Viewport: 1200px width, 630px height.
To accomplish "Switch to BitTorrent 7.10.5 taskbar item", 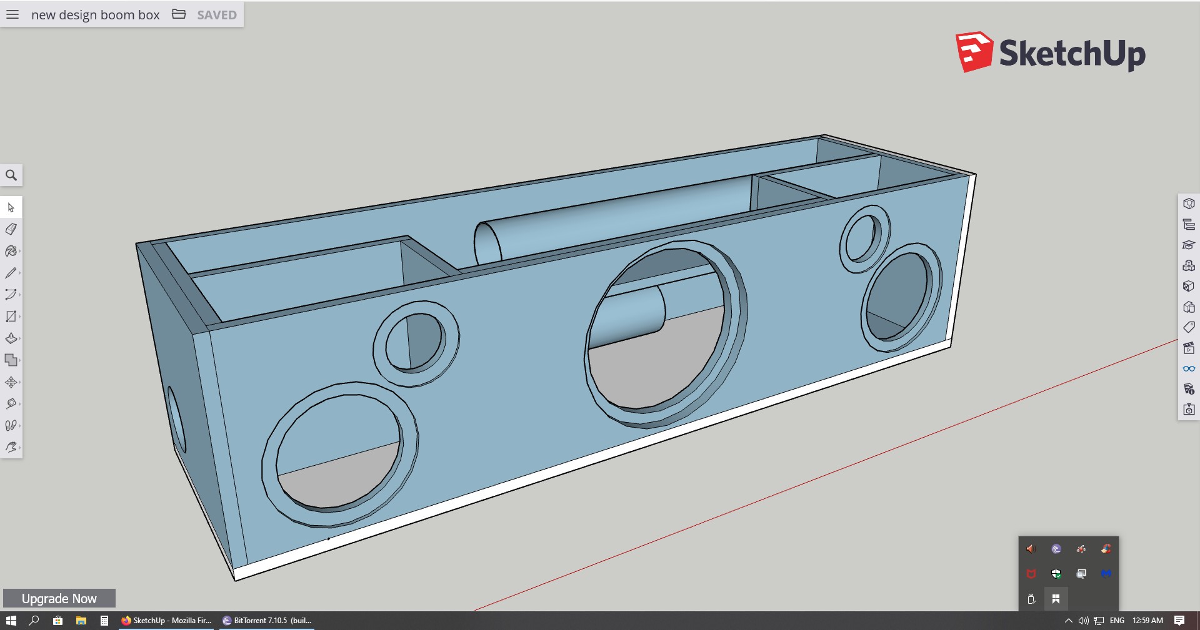I will pyautogui.click(x=267, y=621).
